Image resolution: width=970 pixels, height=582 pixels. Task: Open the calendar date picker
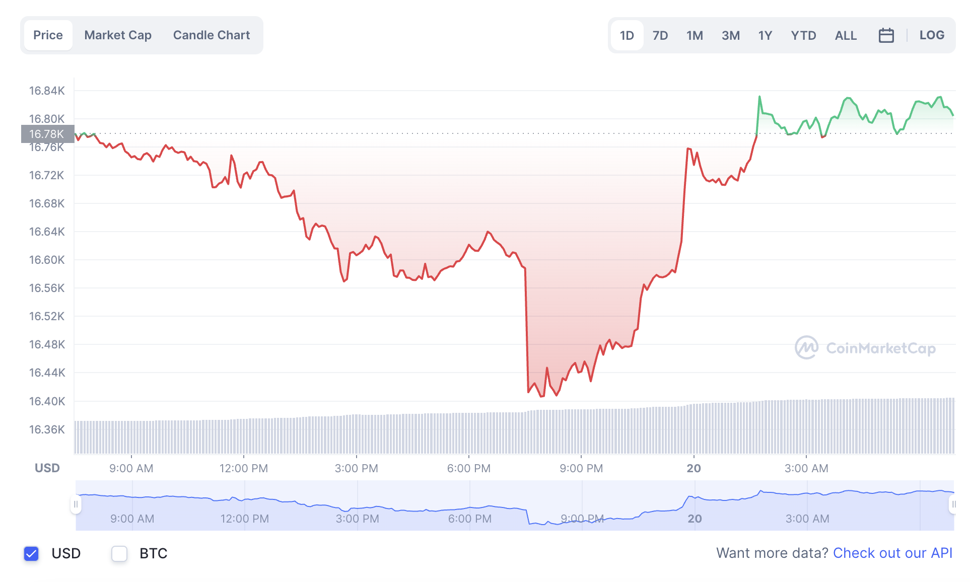click(886, 35)
